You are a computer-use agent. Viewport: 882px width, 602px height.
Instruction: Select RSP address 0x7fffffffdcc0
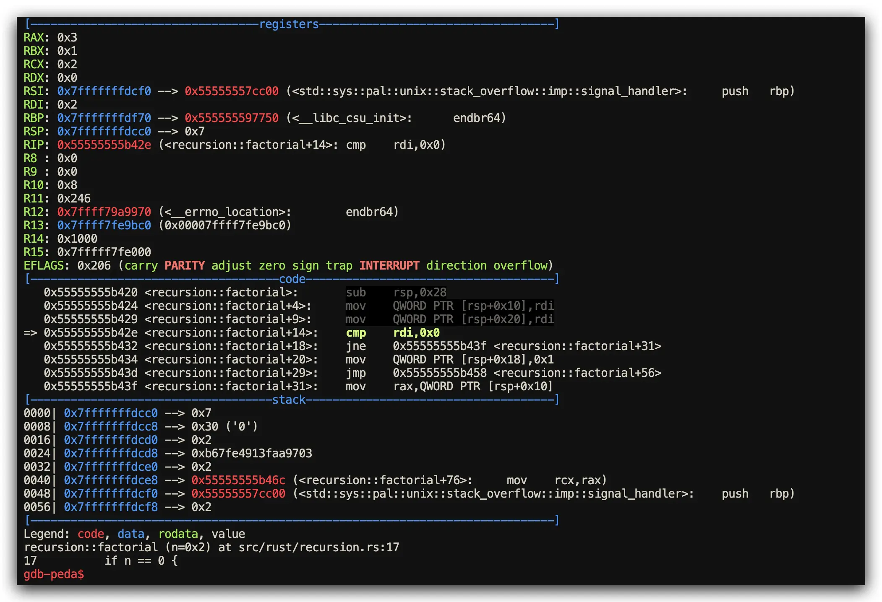[104, 132]
